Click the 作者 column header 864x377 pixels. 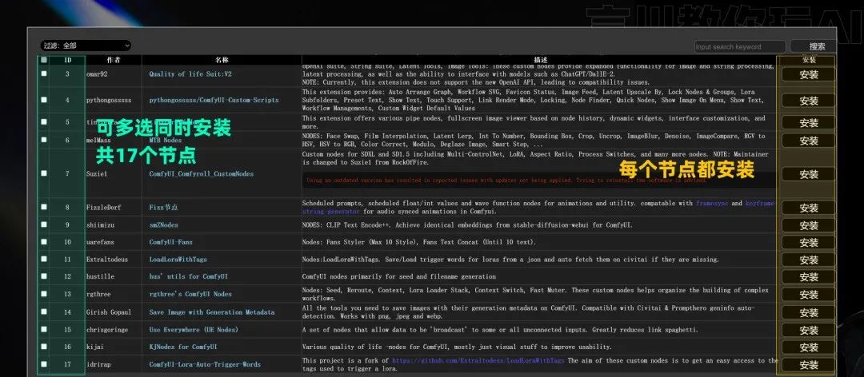coord(114,60)
